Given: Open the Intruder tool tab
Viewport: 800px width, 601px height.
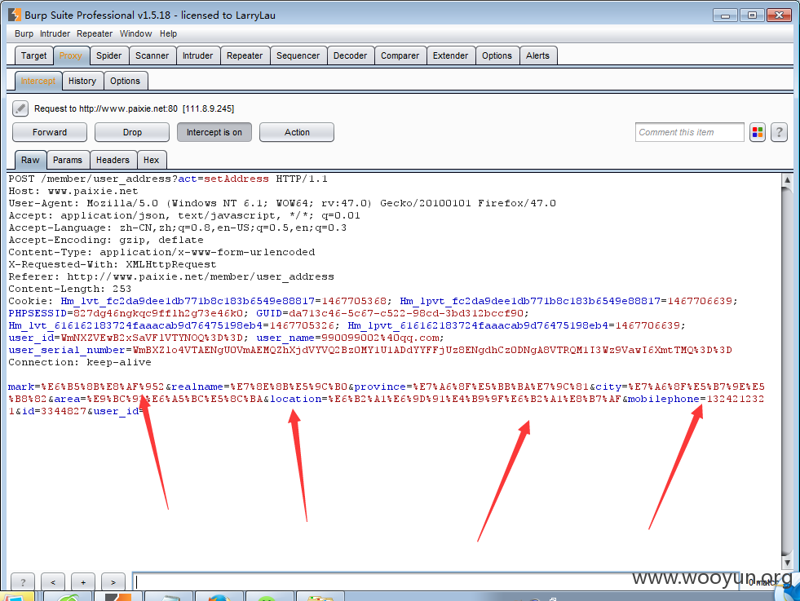Looking at the screenshot, I should (x=198, y=55).
